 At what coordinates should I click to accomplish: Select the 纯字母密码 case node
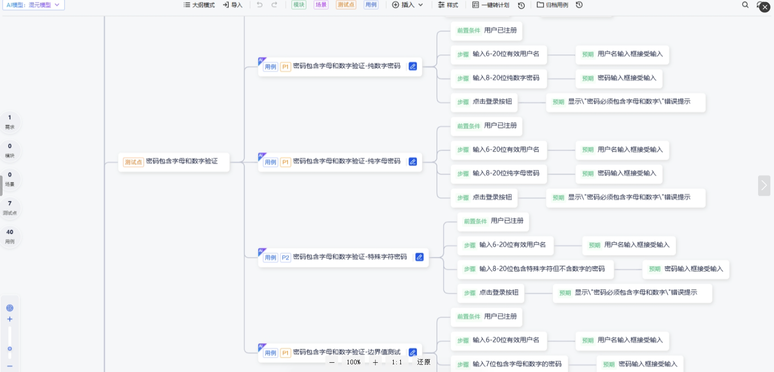tap(340, 162)
